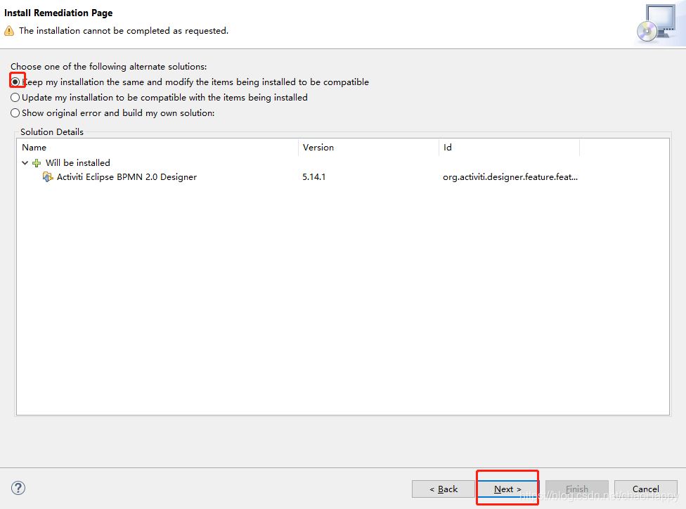Select the 'Will be installed' row text
Viewport: 686px width, 509px height.
(78, 163)
